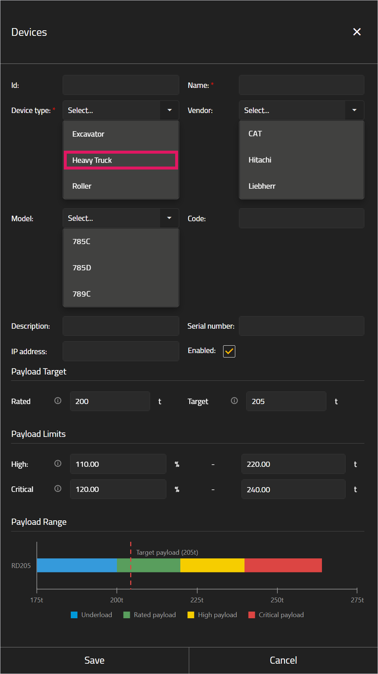Click the info icon beside High limit
The image size is (378, 674).
coord(58,463)
